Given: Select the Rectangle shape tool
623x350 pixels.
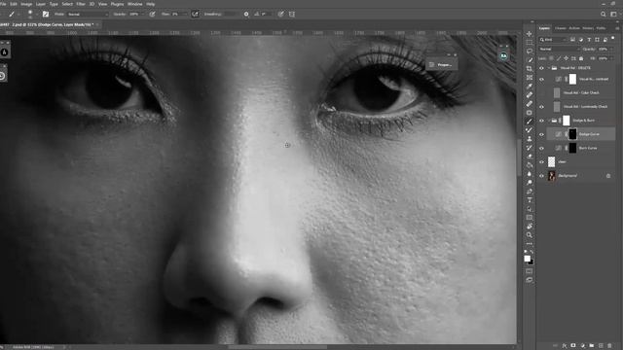Looking at the screenshot, I should click(x=530, y=217).
